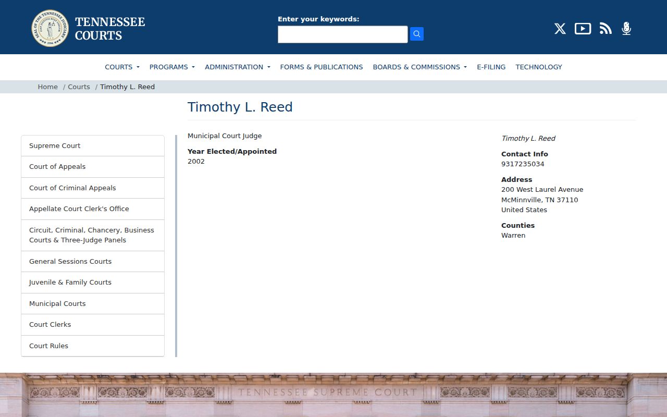This screenshot has width=667, height=417.
Task: Click the blue search magnifier button
Action: click(417, 34)
